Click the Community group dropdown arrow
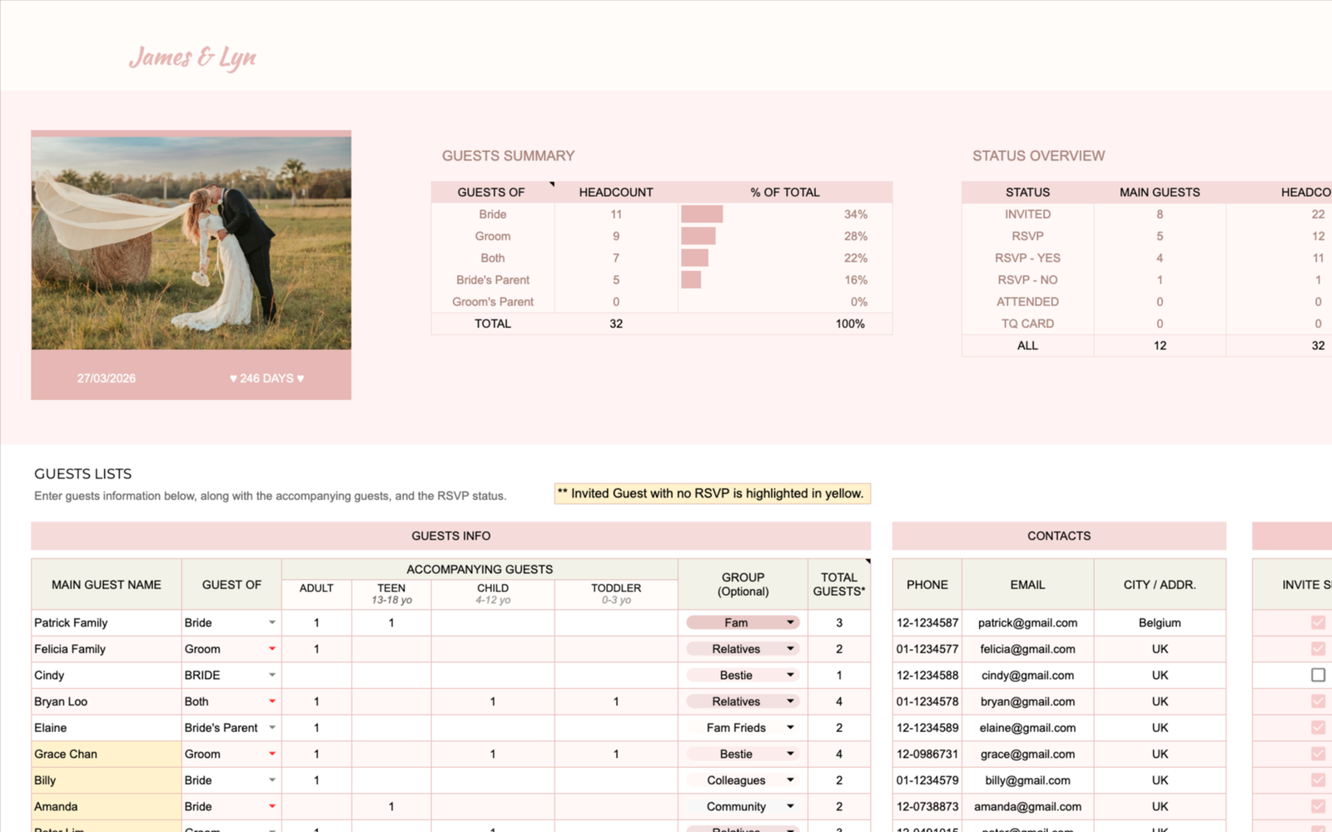Viewport: 1332px width, 832px height. 790,806
